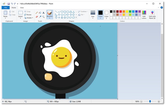Pick the Hexagon shape
Image resolution: width=165 pixels, height=105 pixels.
click(x=65, y=15)
